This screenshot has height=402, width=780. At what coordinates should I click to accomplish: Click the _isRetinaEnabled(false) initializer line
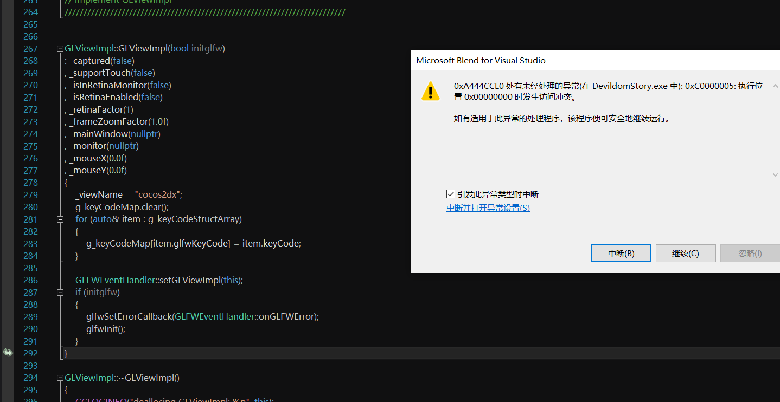click(113, 97)
